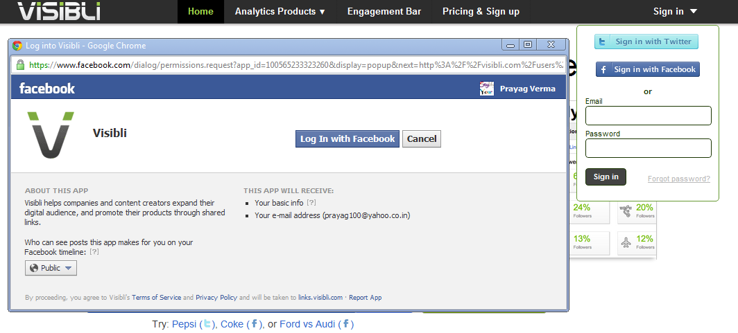Try the Pepsi example link
This screenshot has width=738, height=333.
194,324
